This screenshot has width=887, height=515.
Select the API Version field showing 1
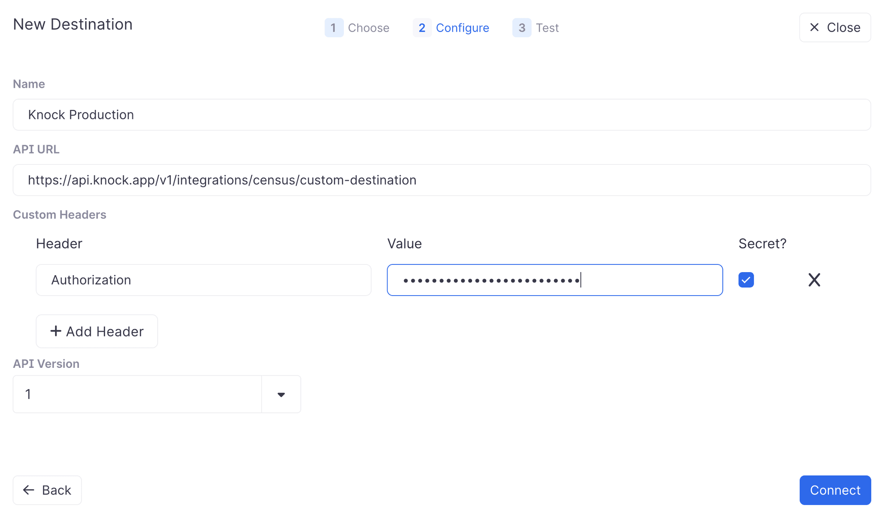click(x=137, y=394)
